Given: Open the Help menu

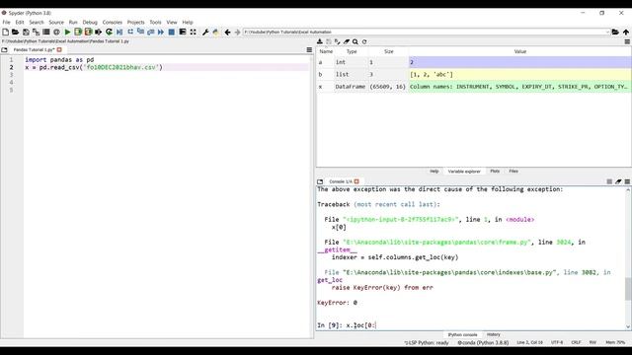Looking at the screenshot, I should (188, 22).
